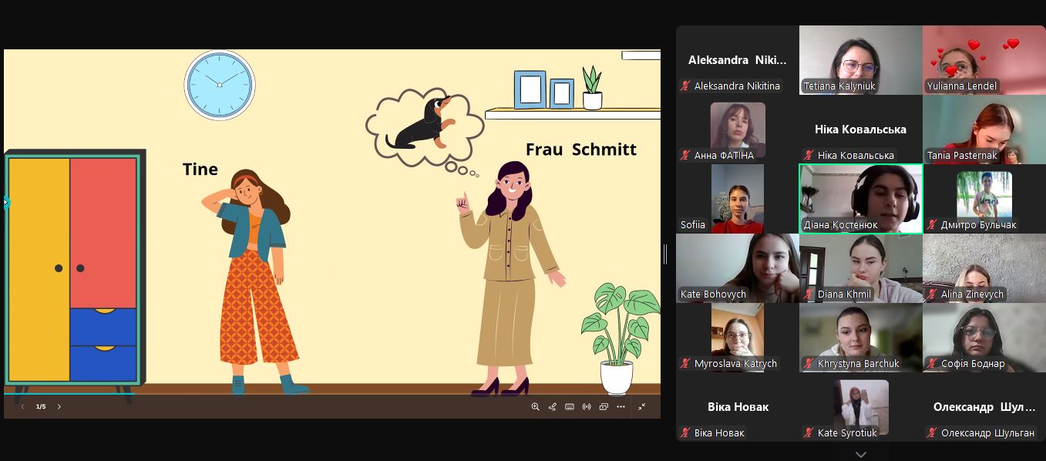Click the muted mic icon beside Ніка Ковальська

[809, 155]
